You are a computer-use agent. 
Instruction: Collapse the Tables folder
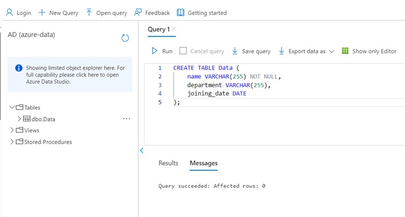click(x=12, y=107)
